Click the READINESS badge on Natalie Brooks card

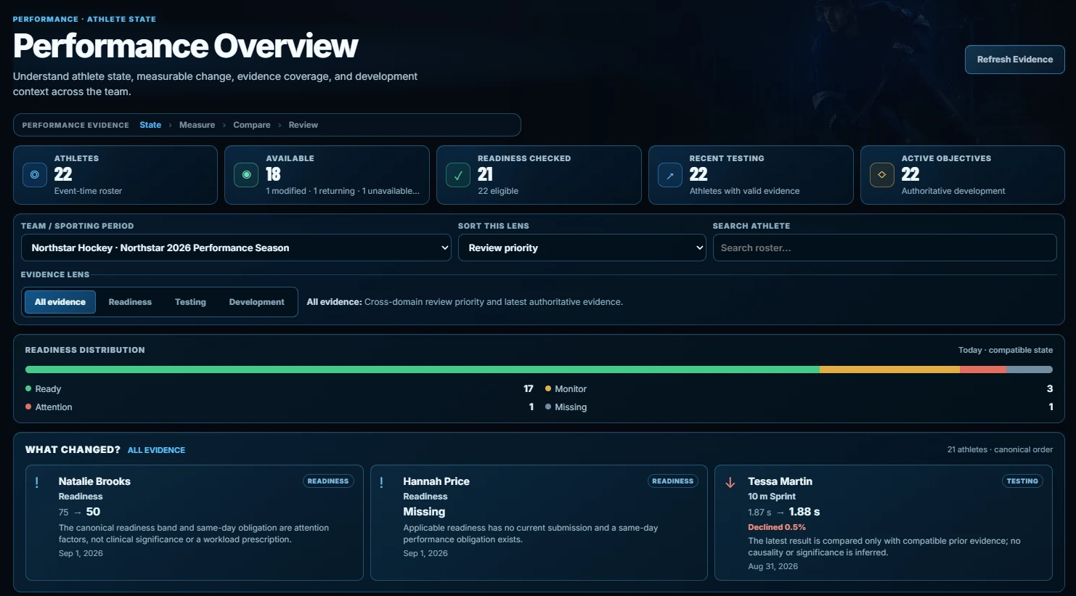[x=328, y=481]
